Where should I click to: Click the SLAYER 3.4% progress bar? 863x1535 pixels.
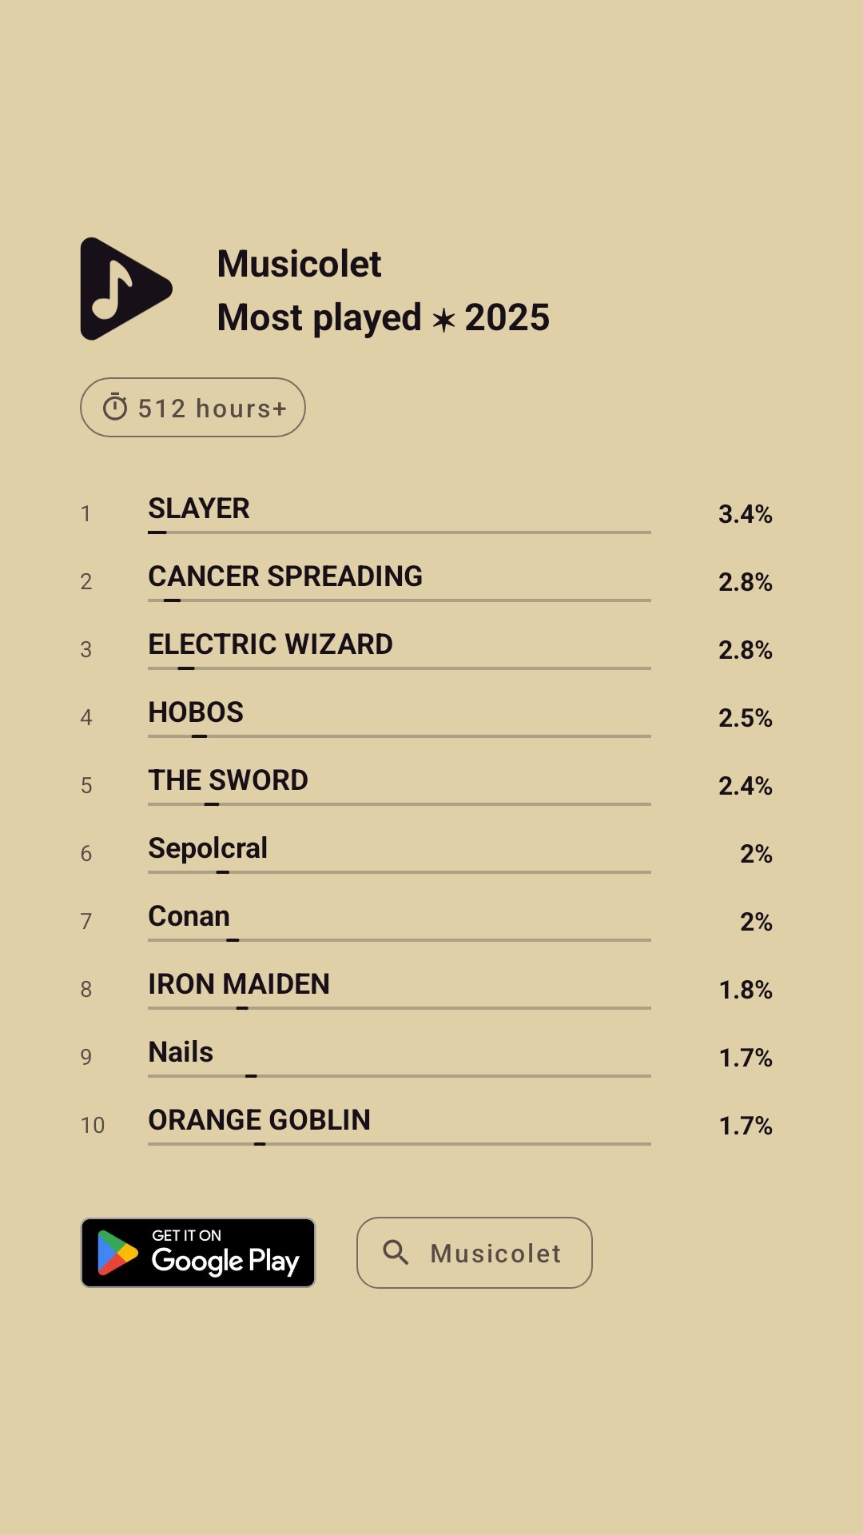(400, 532)
